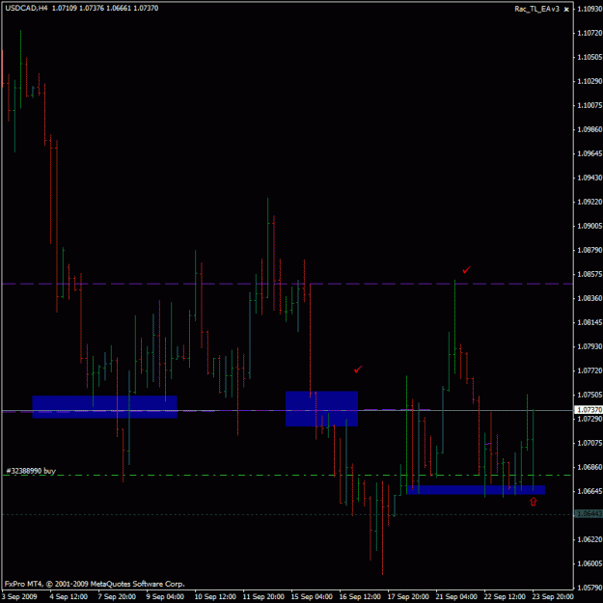Click the 1.10290 price on the scale
Screen dimensions: 603x603
589,82
